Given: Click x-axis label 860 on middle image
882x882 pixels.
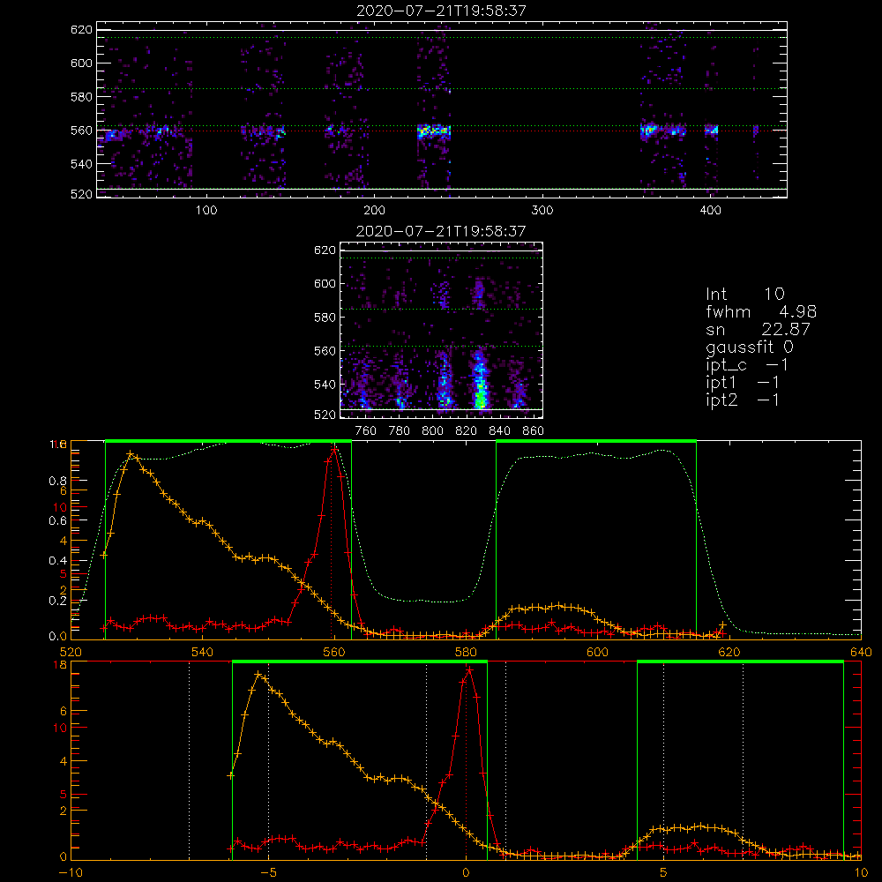Looking at the screenshot, I should point(534,431).
